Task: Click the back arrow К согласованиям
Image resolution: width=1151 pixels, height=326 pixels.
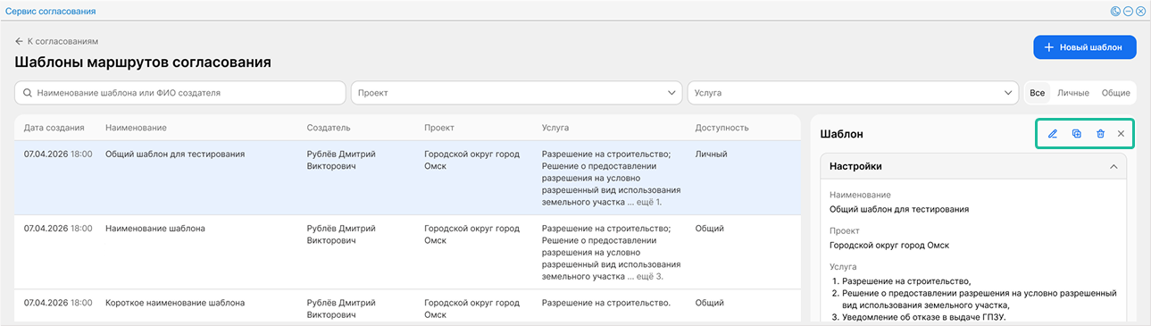Action: [x=56, y=41]
